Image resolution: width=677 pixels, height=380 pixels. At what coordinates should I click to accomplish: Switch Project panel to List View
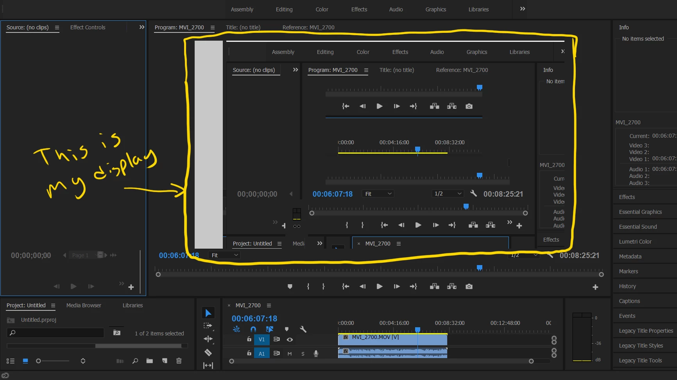(x=11, y=361)
